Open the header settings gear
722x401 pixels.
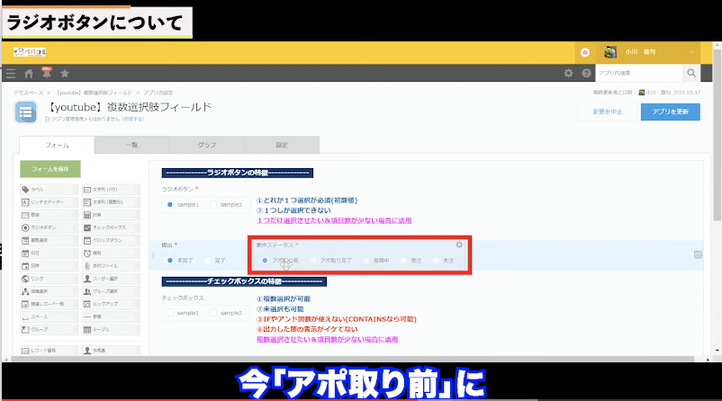(x=568, y=74)
